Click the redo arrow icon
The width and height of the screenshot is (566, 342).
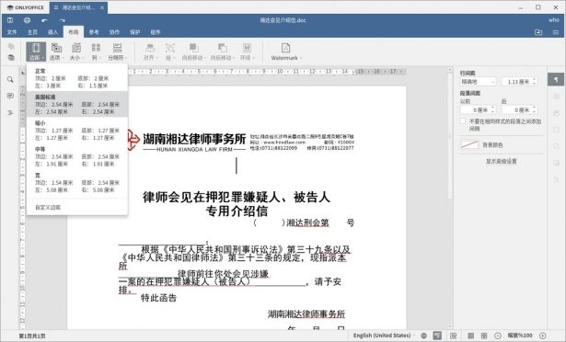click(62, 20)
